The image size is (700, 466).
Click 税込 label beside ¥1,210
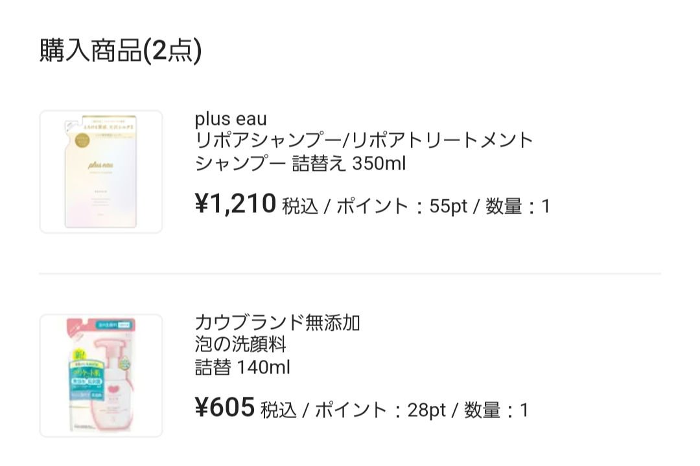[300, 206]
